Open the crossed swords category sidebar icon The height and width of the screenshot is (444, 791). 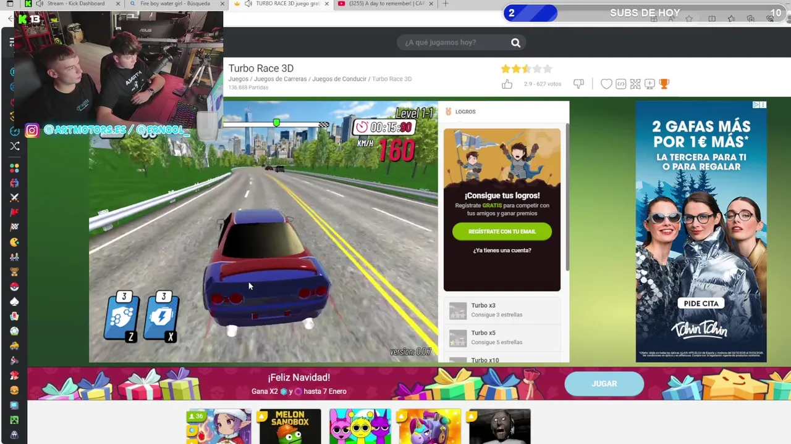[x=14, y=197]
